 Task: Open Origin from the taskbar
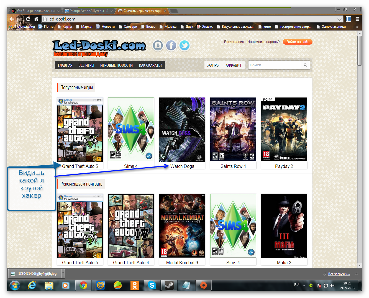point(204,285)
